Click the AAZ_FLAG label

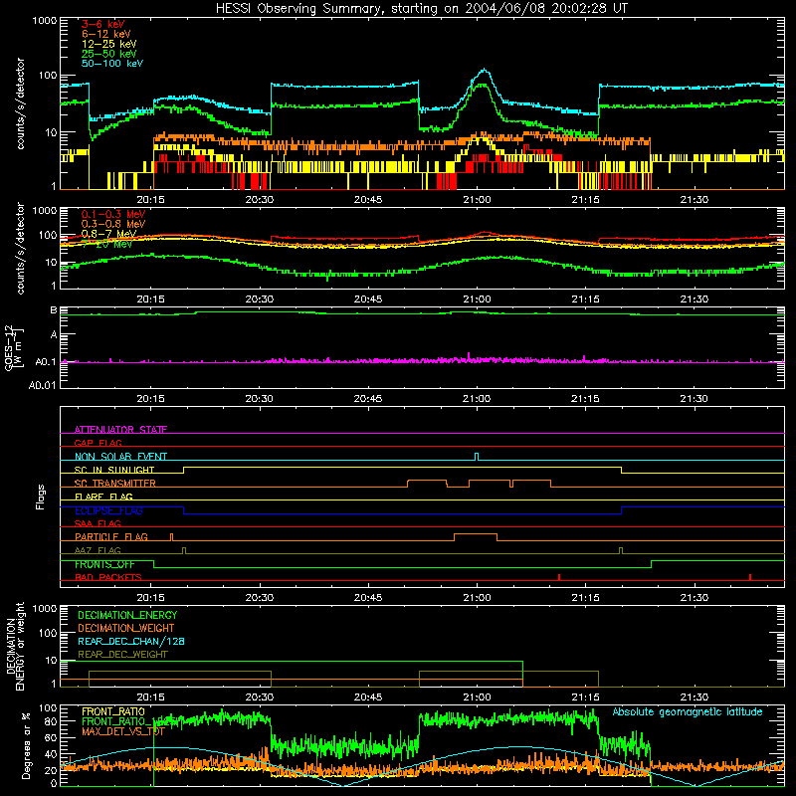coord(98,550)
